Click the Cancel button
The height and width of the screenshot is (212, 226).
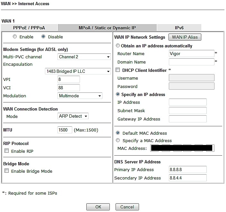pyautogui.click(x=127, y=207)
